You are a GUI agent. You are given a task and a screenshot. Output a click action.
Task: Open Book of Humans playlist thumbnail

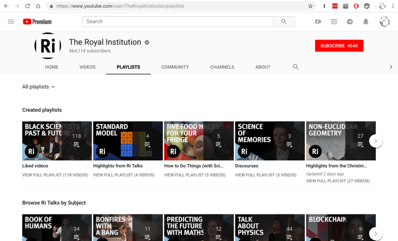57,227
